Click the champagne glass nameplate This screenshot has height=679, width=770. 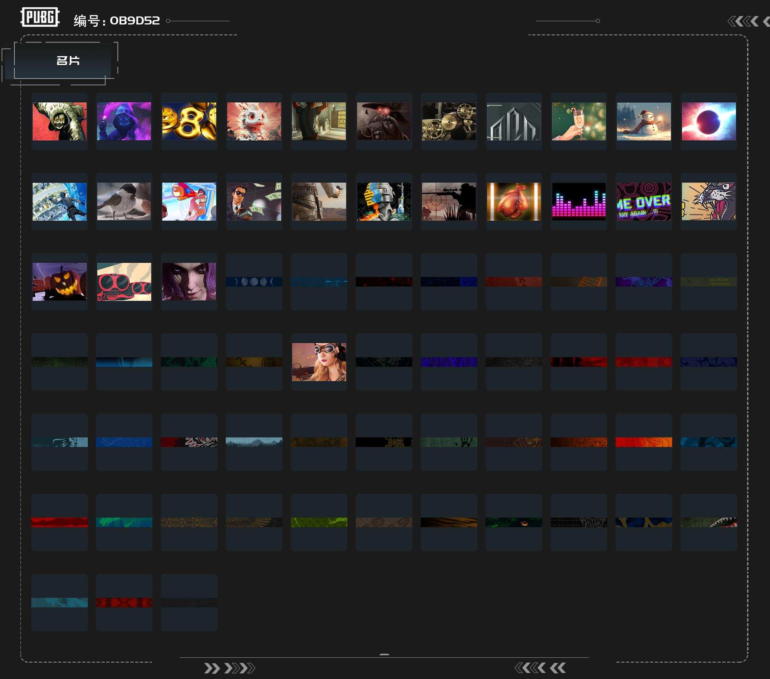click(579, 121)
